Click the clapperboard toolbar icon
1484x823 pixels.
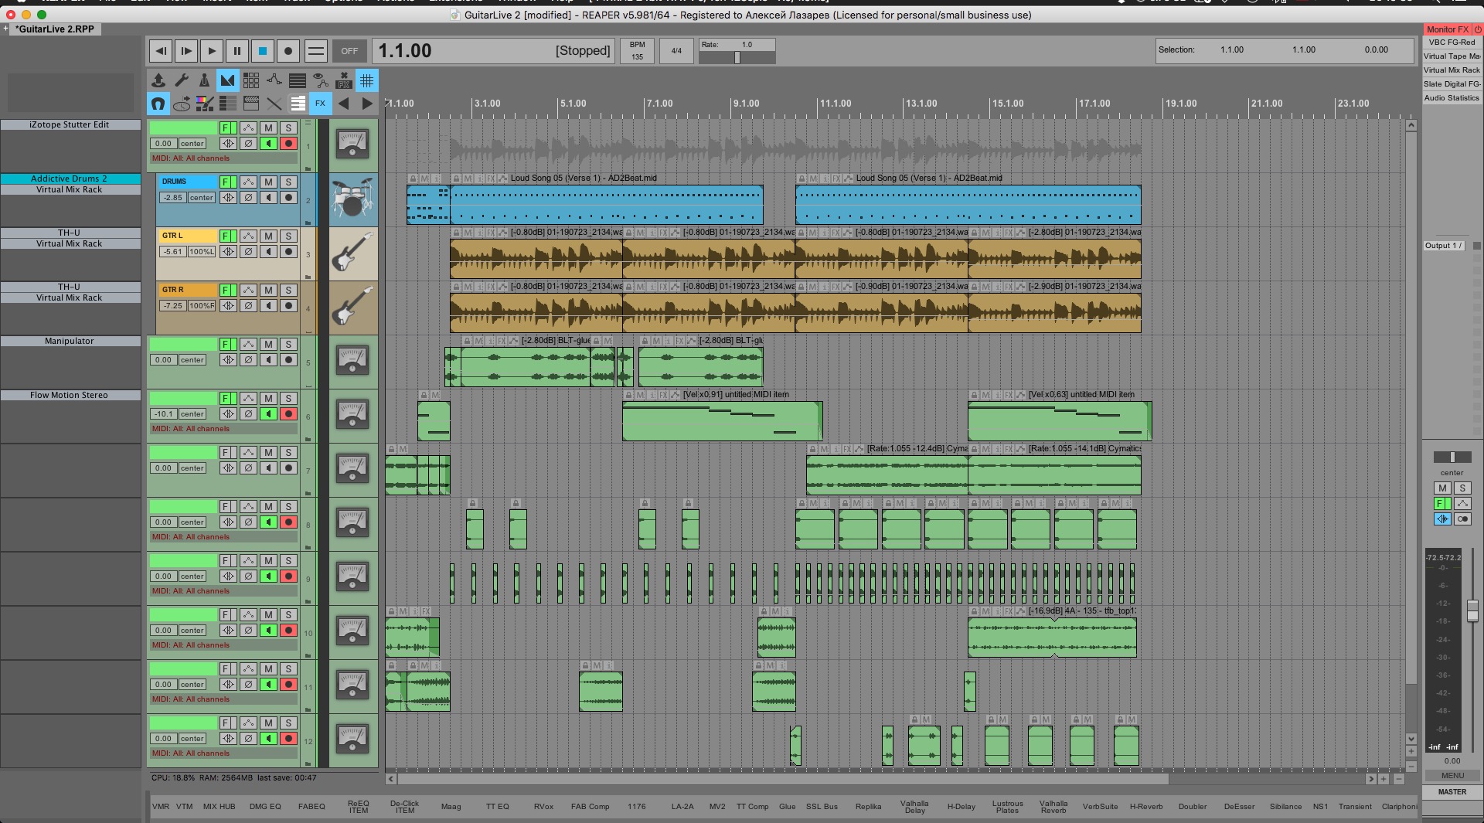[251, 104]
